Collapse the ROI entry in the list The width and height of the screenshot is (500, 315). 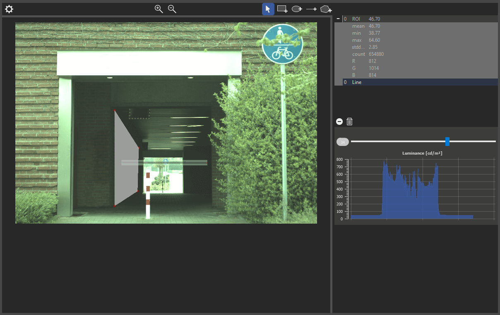[338, 19]
